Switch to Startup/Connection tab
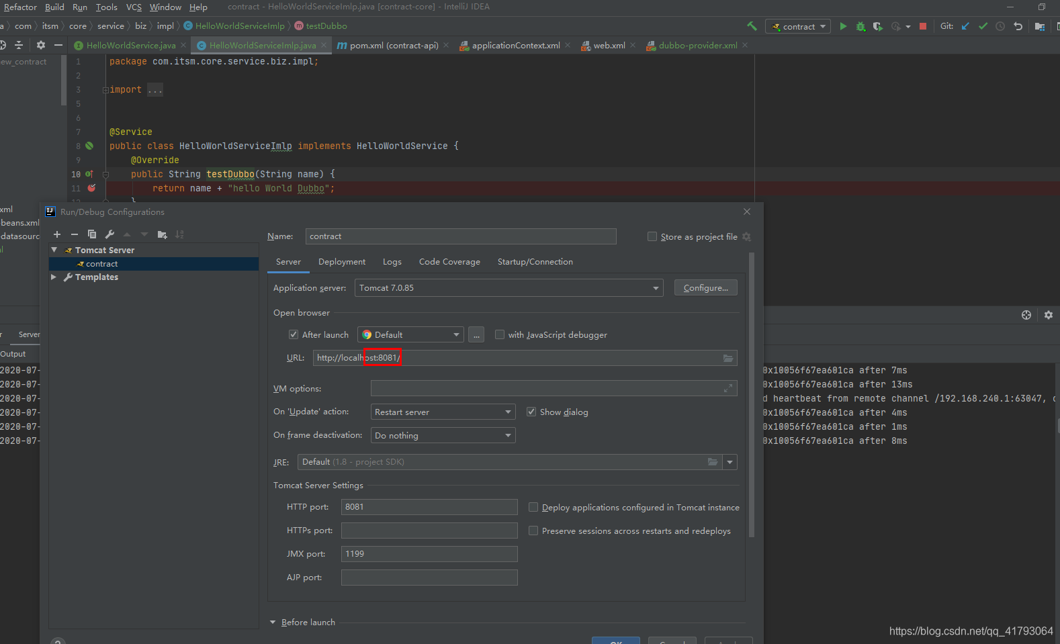This screenshot has width=1060, height=644. tap(535, 262)
